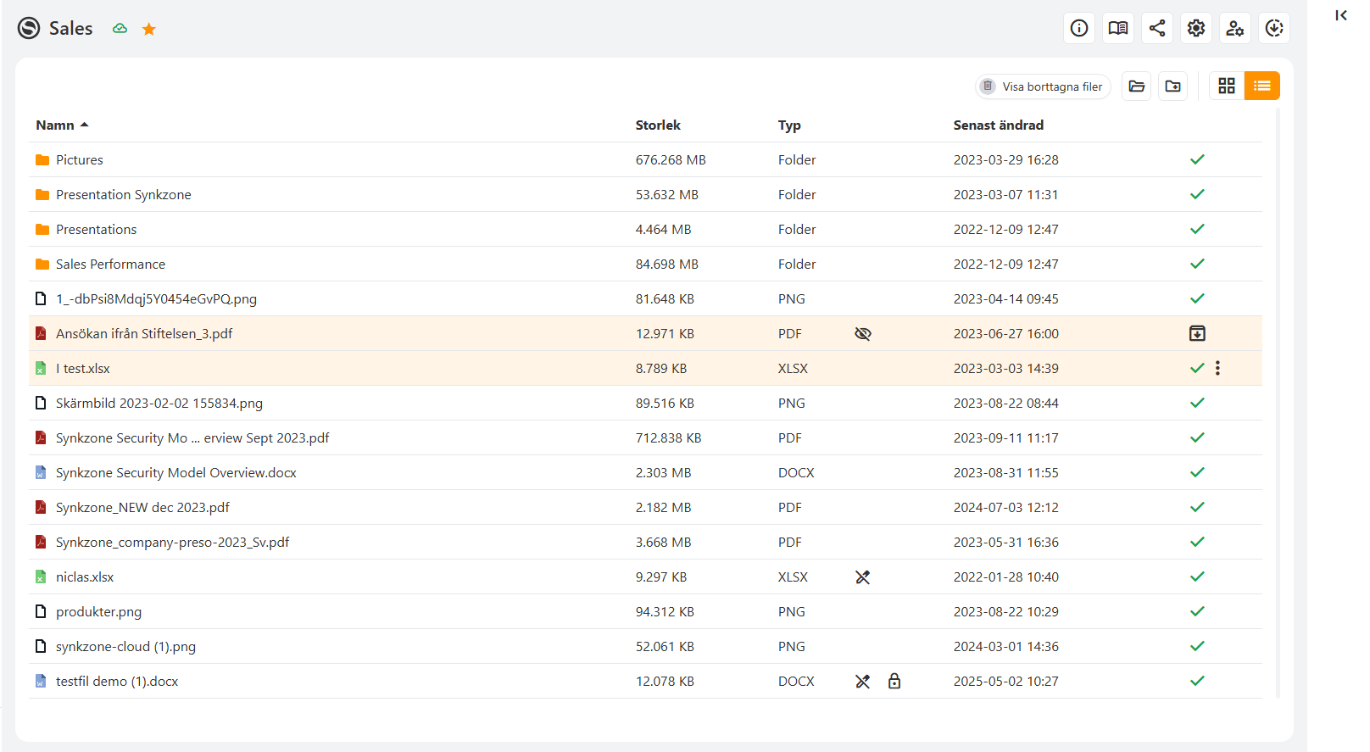Click no-edit icon on testfil demo row
The height and width of the screenshot is (752, 1370).
click(x=863, y=681)
